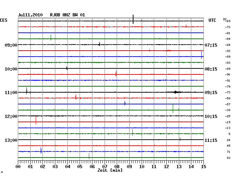This screenshot has height=176, width=232.
Task: Click the red spike on the trace just below 12:00
Action: point(36,120)
